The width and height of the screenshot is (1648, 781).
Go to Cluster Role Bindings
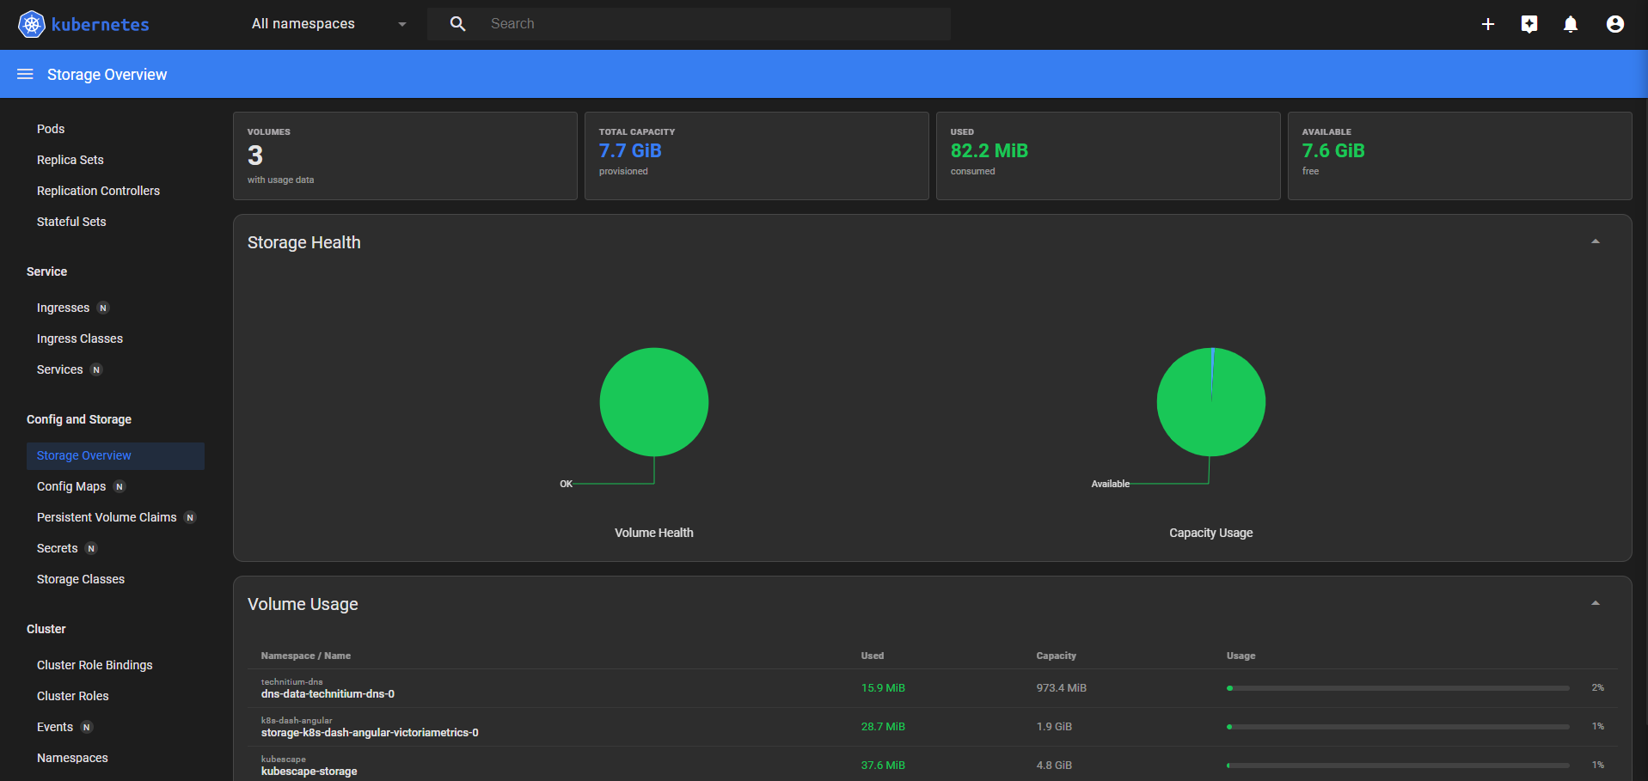(x=95, y=665)
